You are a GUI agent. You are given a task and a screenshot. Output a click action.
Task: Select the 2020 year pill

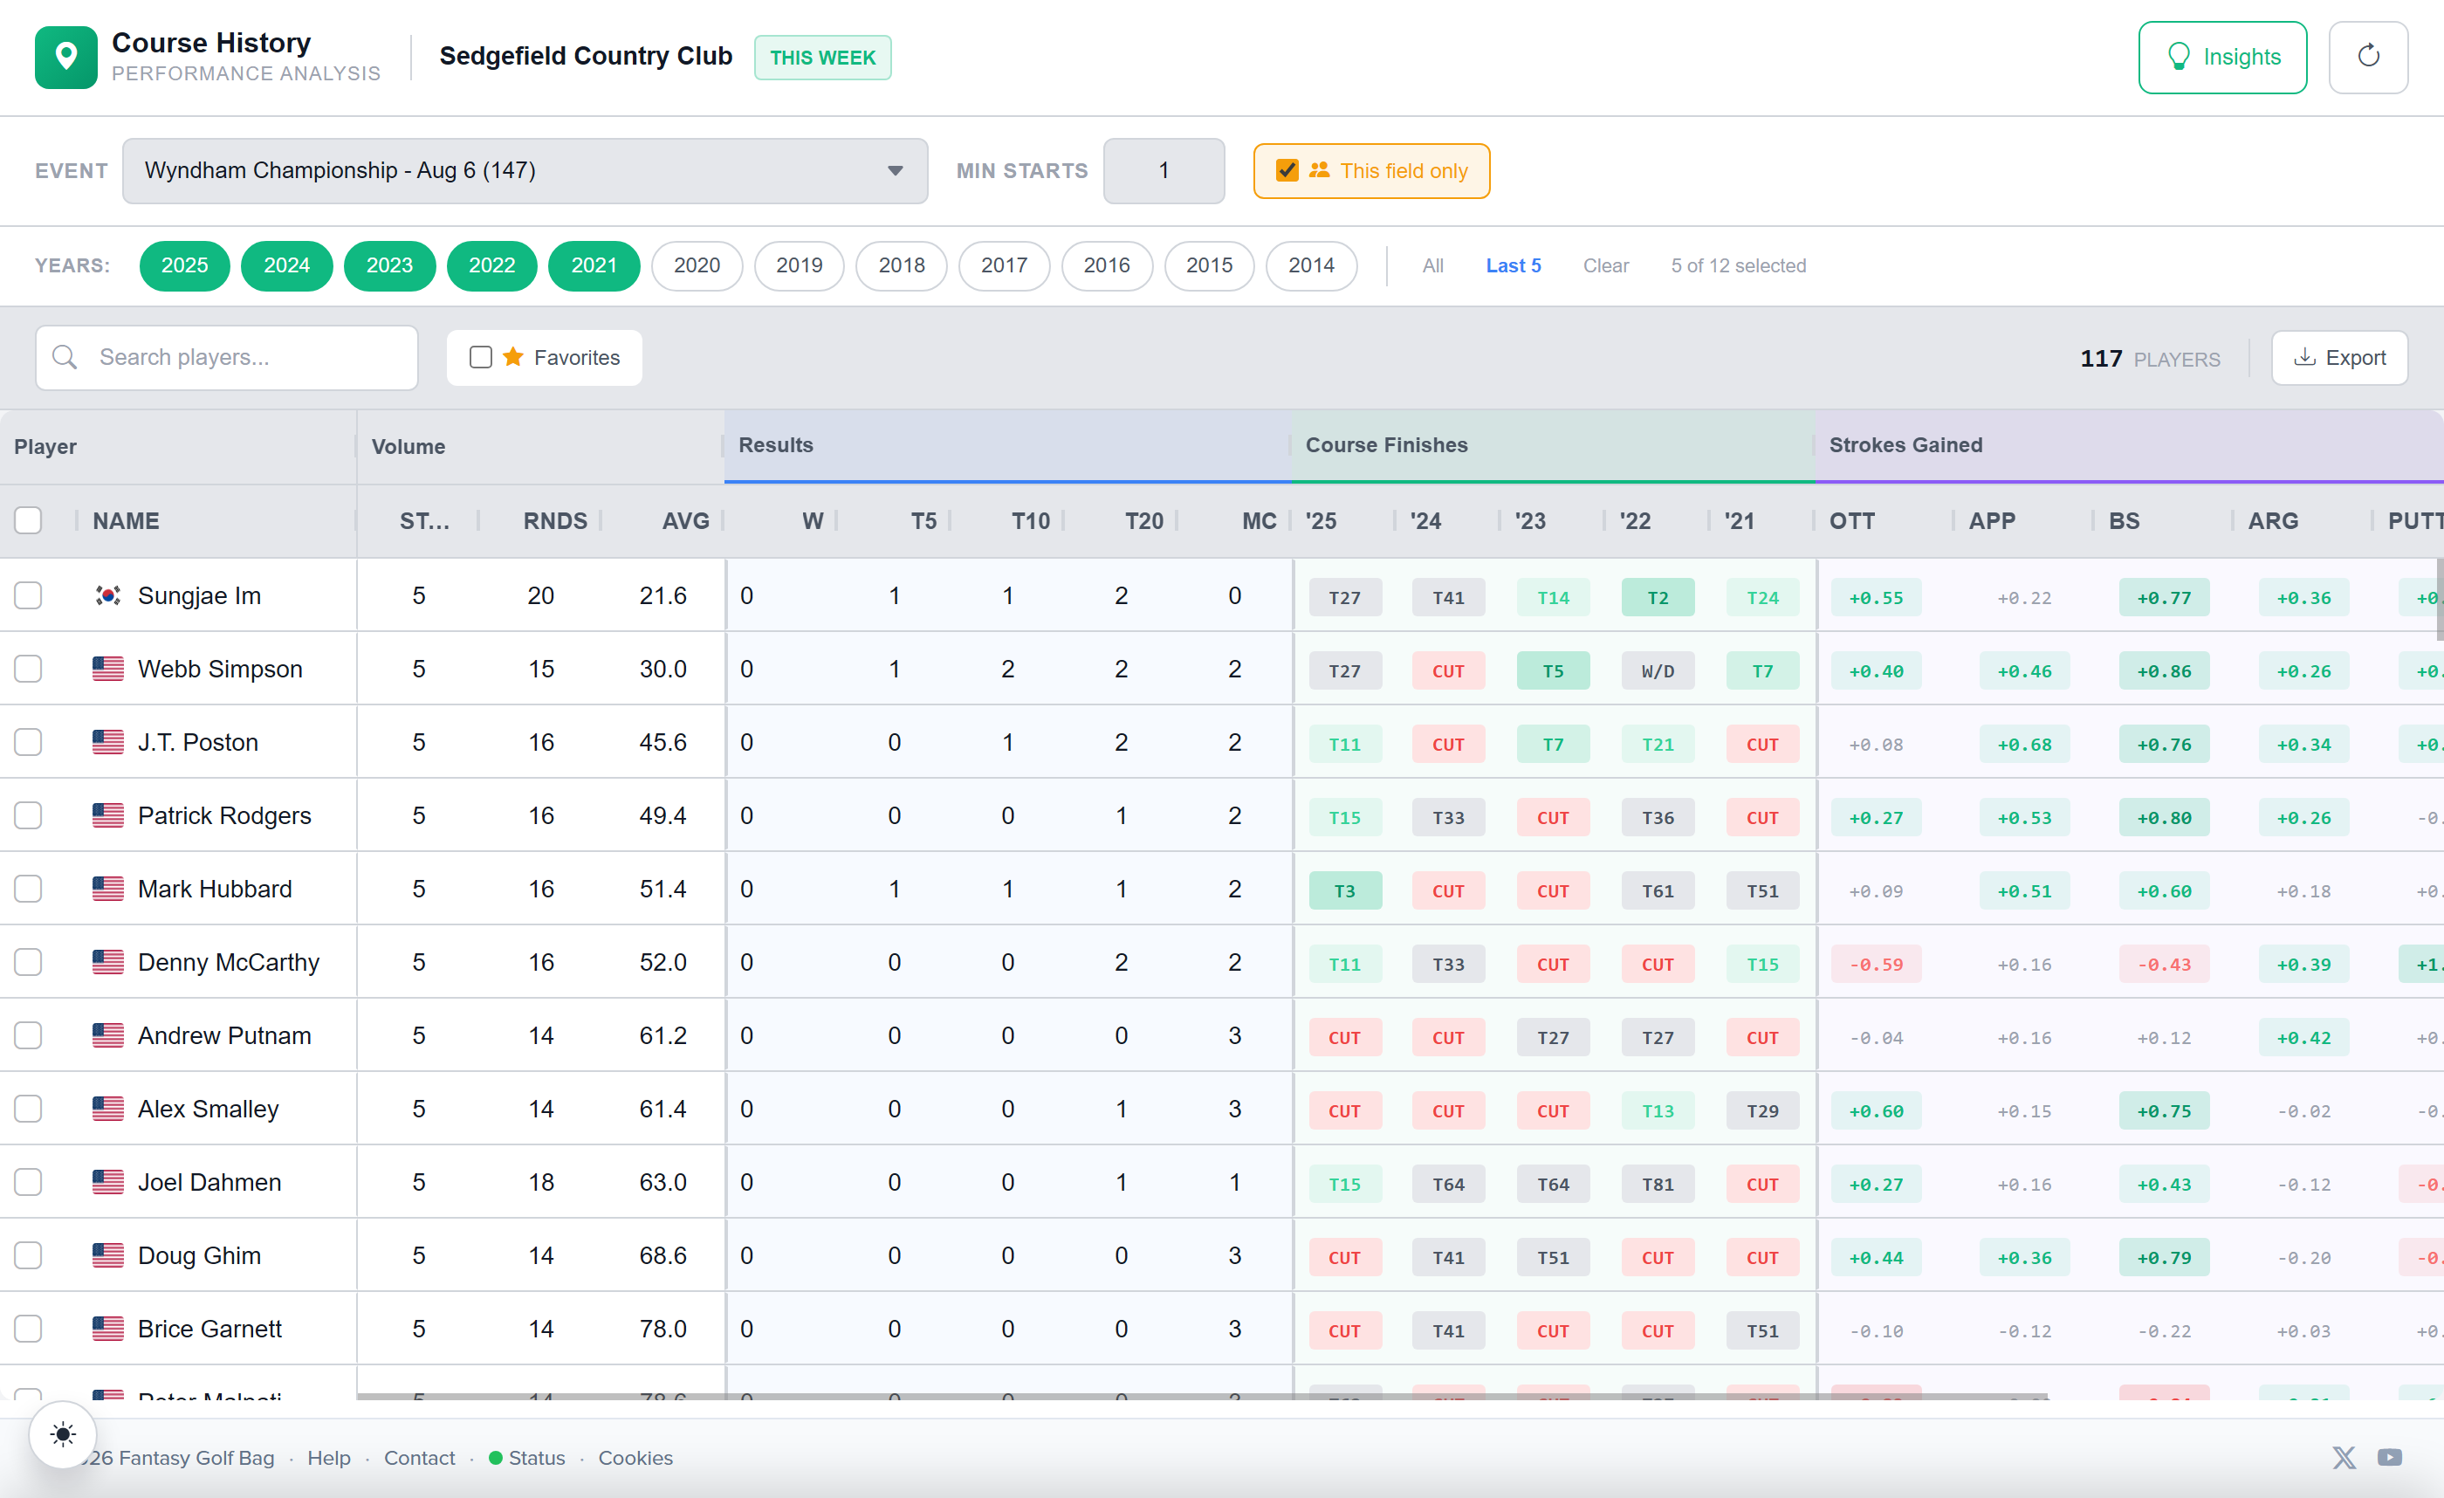697,266
